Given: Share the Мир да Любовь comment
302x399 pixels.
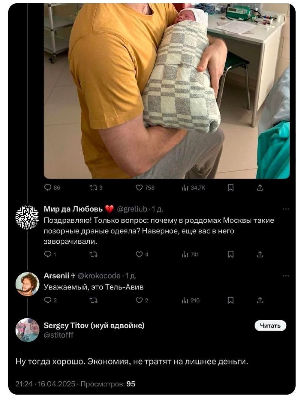Looking at the screenshot, I should tap(260, 254).
